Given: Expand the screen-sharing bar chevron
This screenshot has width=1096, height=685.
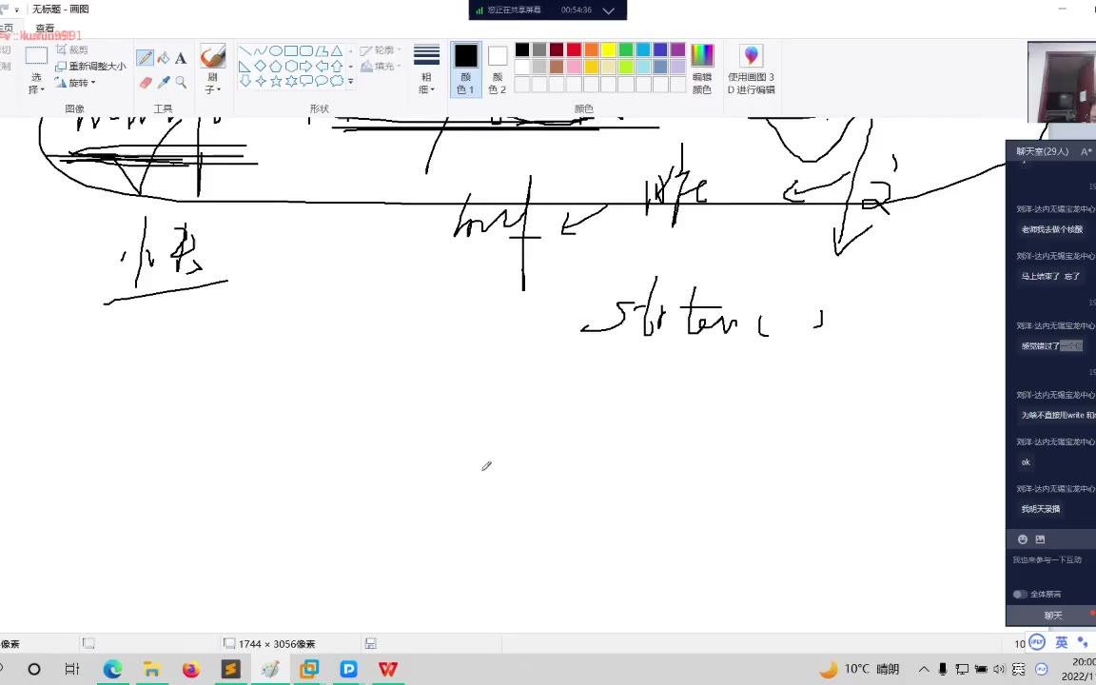Looking at the screenshot, I should pos(608,10).
